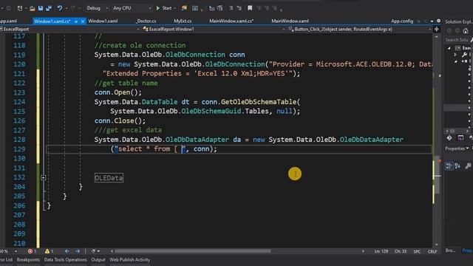The height and width of the screenshot is (266, 473).
Task: Click the split editor plus icon
Action: click(437, 30)
